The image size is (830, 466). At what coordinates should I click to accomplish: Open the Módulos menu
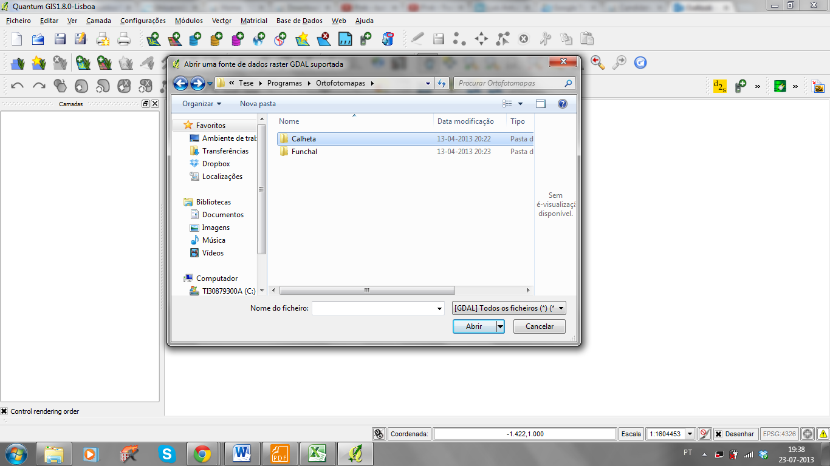tap(189, 21)
